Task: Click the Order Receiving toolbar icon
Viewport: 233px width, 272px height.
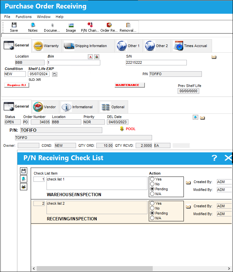Action: (x=109, y=27)
